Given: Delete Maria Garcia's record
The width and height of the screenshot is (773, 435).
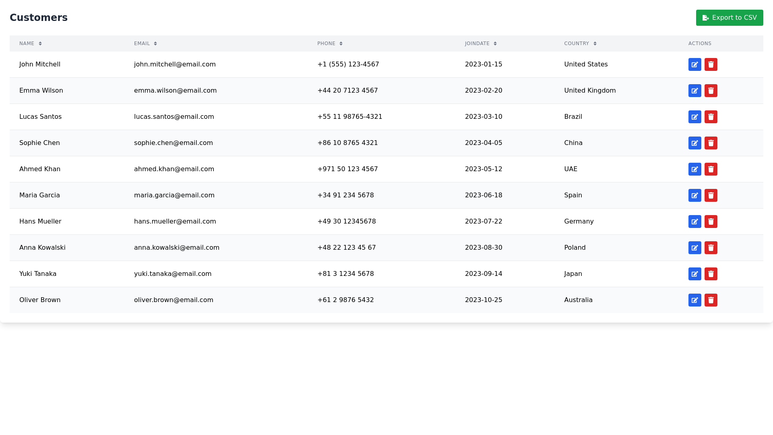Looking at the screenshot, I should (x=711, y=195).
